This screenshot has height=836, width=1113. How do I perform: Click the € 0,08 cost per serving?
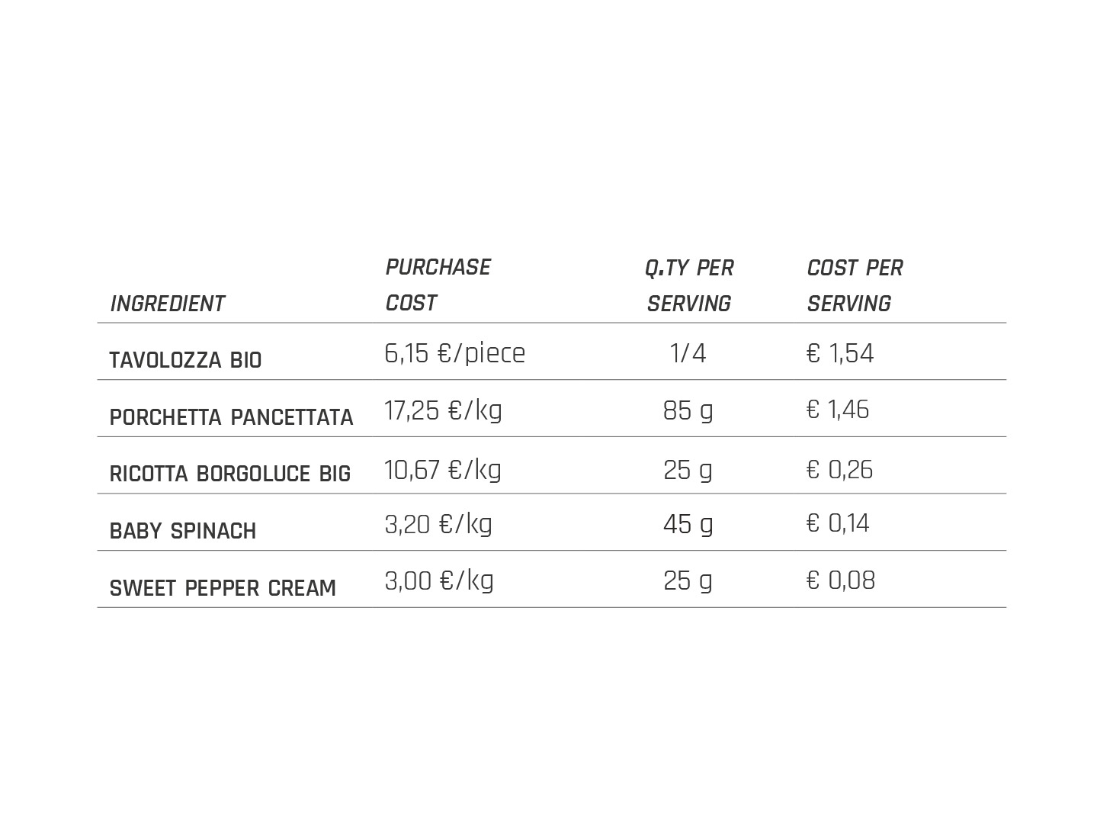[841, 580]
